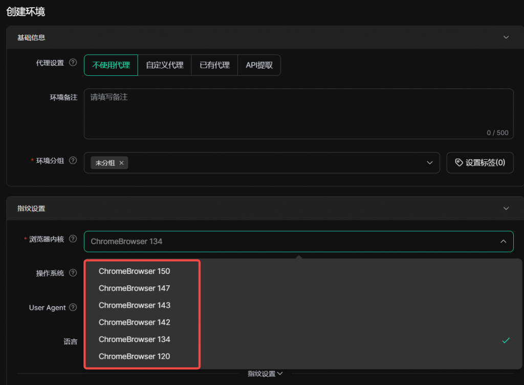Image resolution: width=524 pixels, height=385 pixels.
Task: Click help icon next to 操作系统
Action: (x=73, y=273)
